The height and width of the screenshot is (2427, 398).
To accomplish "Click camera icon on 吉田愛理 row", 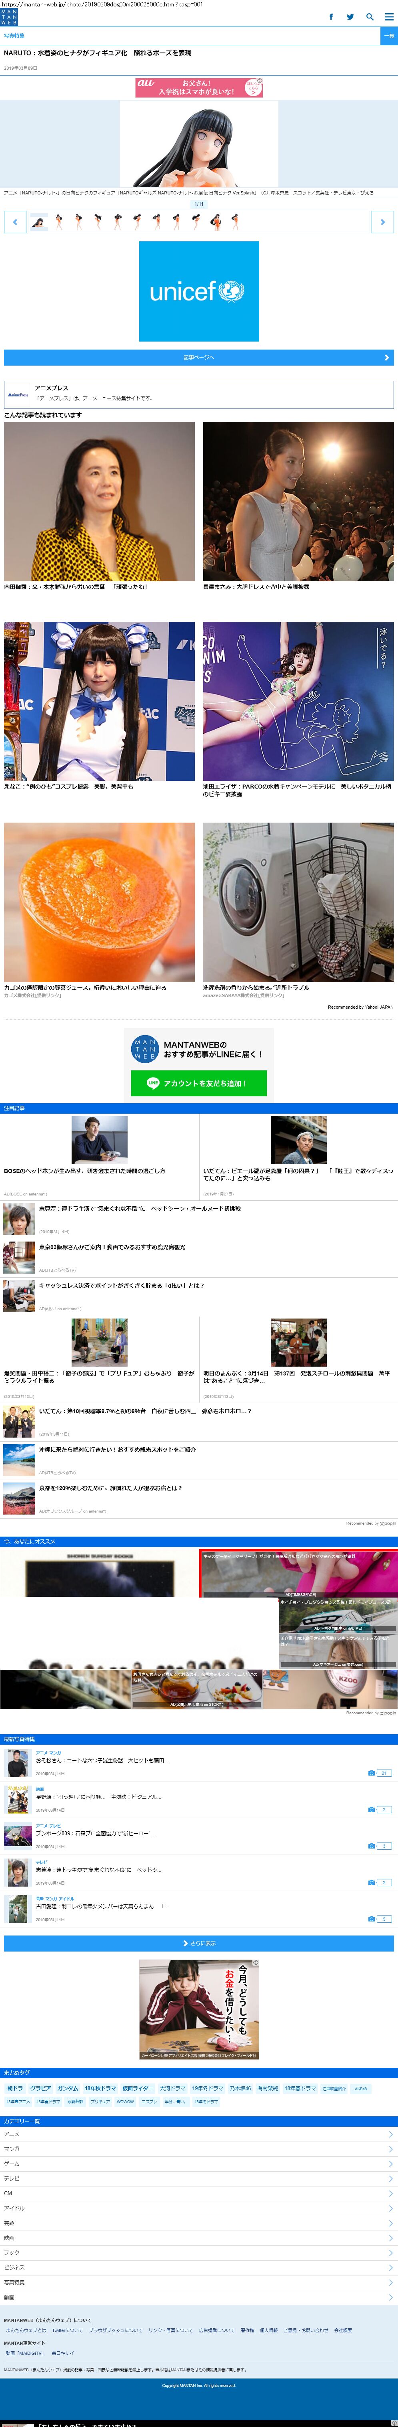I will point(372,1919).
